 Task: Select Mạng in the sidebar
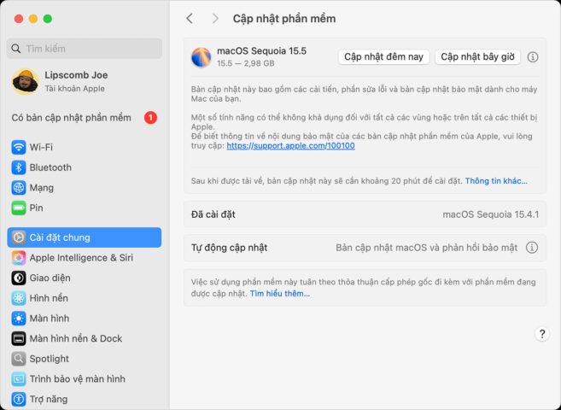point(84,187)
